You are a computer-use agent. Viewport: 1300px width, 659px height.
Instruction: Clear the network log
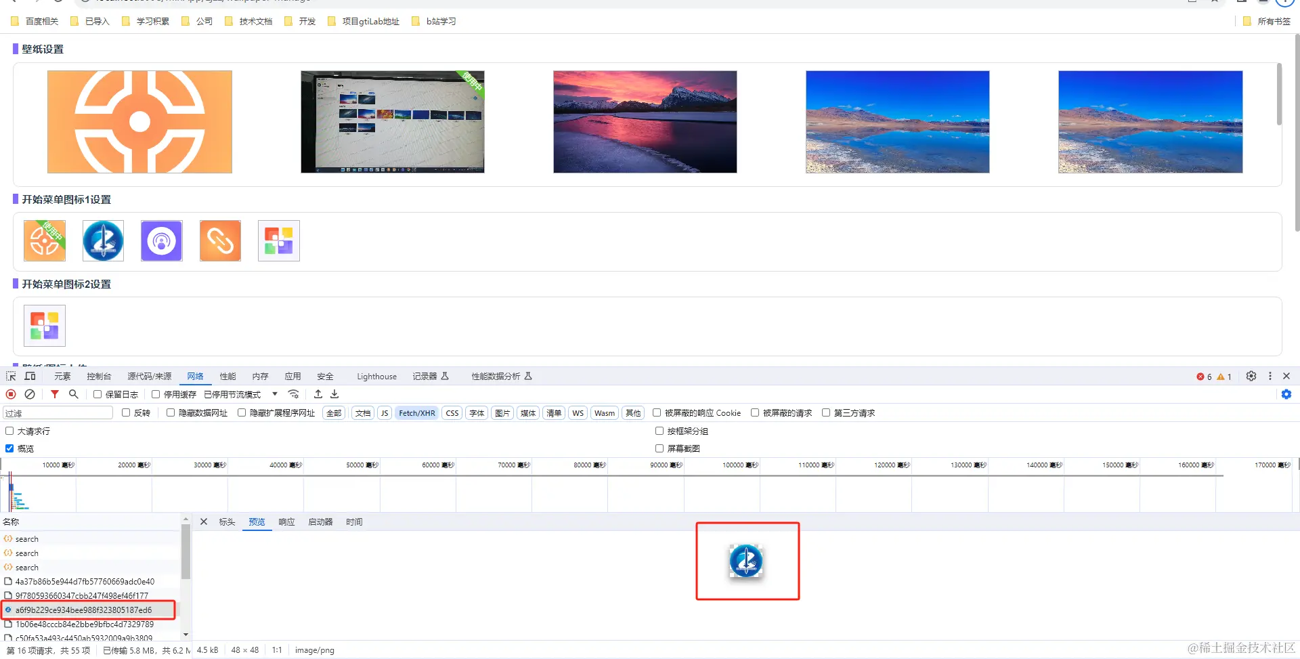tap(30, 394)
